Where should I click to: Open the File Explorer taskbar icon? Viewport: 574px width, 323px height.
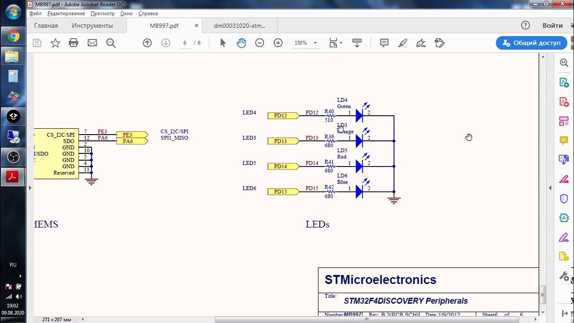coord(13,57)
